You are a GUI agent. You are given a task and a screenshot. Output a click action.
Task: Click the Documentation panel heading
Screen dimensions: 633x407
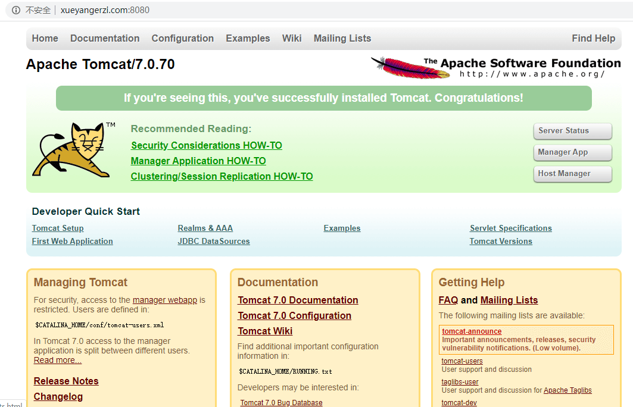[277, 283]
